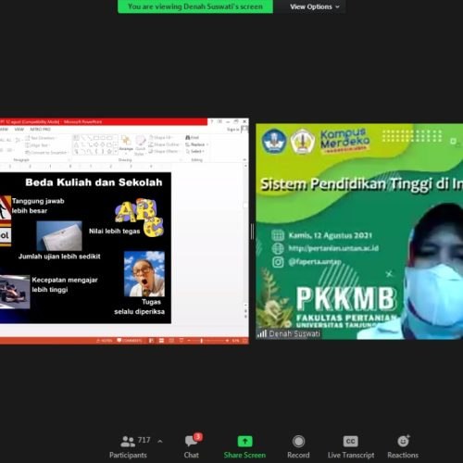Switch to Slide Sorter view icon
The width and height of the screenshot is (463, 463).
point(161,341)
